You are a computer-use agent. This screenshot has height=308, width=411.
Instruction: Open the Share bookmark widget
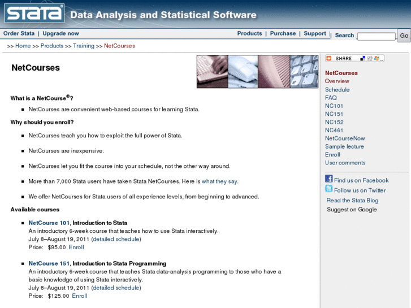tap(354, 58)
